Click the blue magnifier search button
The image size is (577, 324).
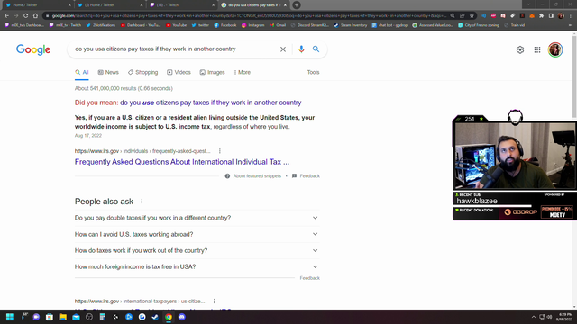point(316,49)
